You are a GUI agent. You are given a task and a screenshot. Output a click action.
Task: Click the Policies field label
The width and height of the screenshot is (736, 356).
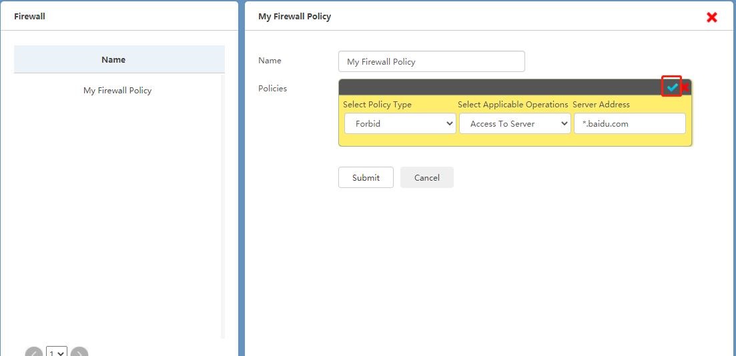pos(272,88)
